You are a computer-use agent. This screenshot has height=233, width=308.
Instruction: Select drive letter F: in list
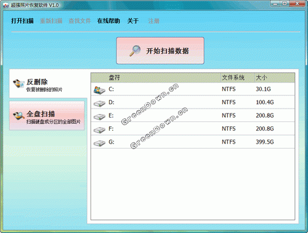point(111,129)
